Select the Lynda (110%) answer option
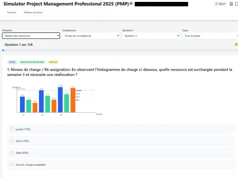The height and width of the screenshot is (178, 238). point(121,129)
